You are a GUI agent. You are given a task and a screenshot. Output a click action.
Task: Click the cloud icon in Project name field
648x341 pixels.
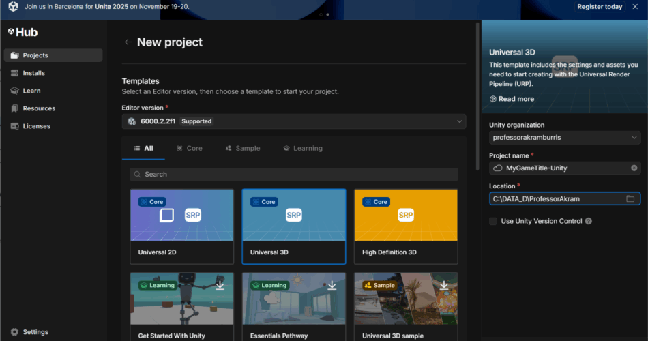497,168
